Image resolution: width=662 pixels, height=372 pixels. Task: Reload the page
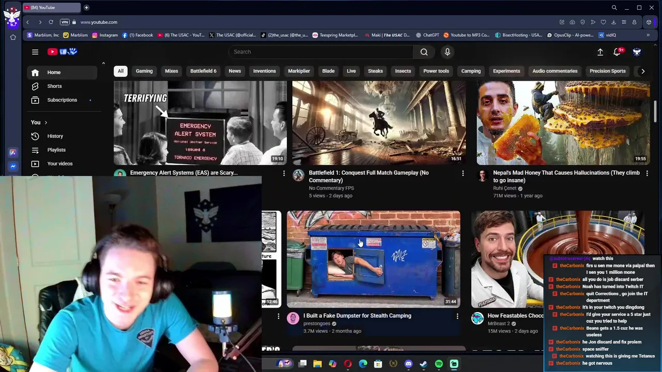(x=51, y=22)
